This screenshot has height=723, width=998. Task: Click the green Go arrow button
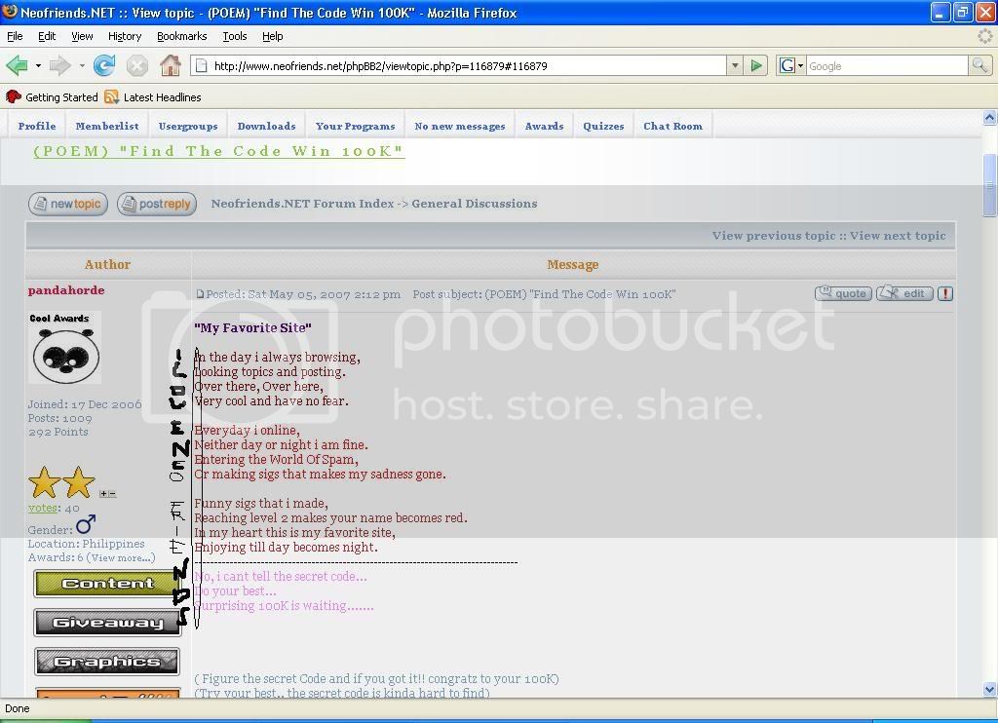[x=756, y=66]
